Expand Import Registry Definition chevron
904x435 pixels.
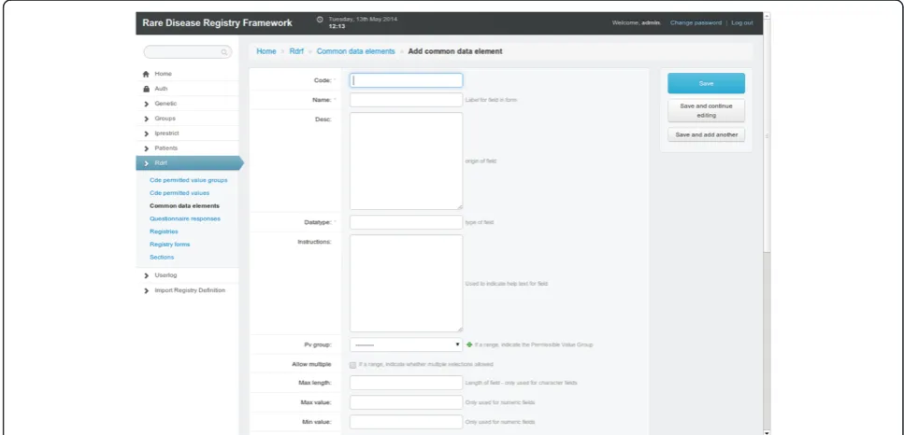click(146, 290)
